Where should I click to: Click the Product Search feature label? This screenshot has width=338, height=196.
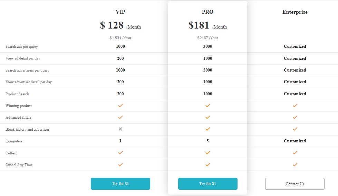coord(17,94)
